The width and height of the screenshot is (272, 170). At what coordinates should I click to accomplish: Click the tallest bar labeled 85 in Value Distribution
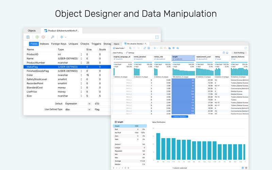point(158,147)
